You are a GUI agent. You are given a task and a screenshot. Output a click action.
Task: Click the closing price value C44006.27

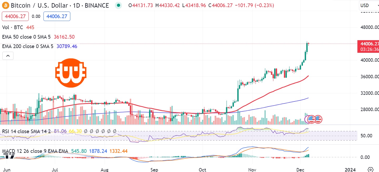220,5
